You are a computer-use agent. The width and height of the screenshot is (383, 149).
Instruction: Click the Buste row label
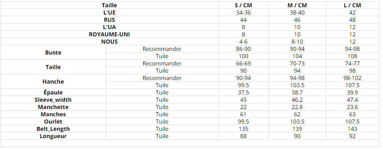[x=53, y=53]
